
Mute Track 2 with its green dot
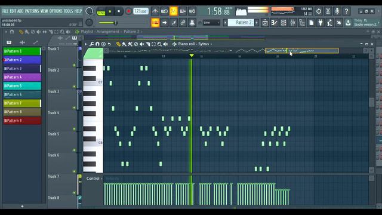pos(74,86)
